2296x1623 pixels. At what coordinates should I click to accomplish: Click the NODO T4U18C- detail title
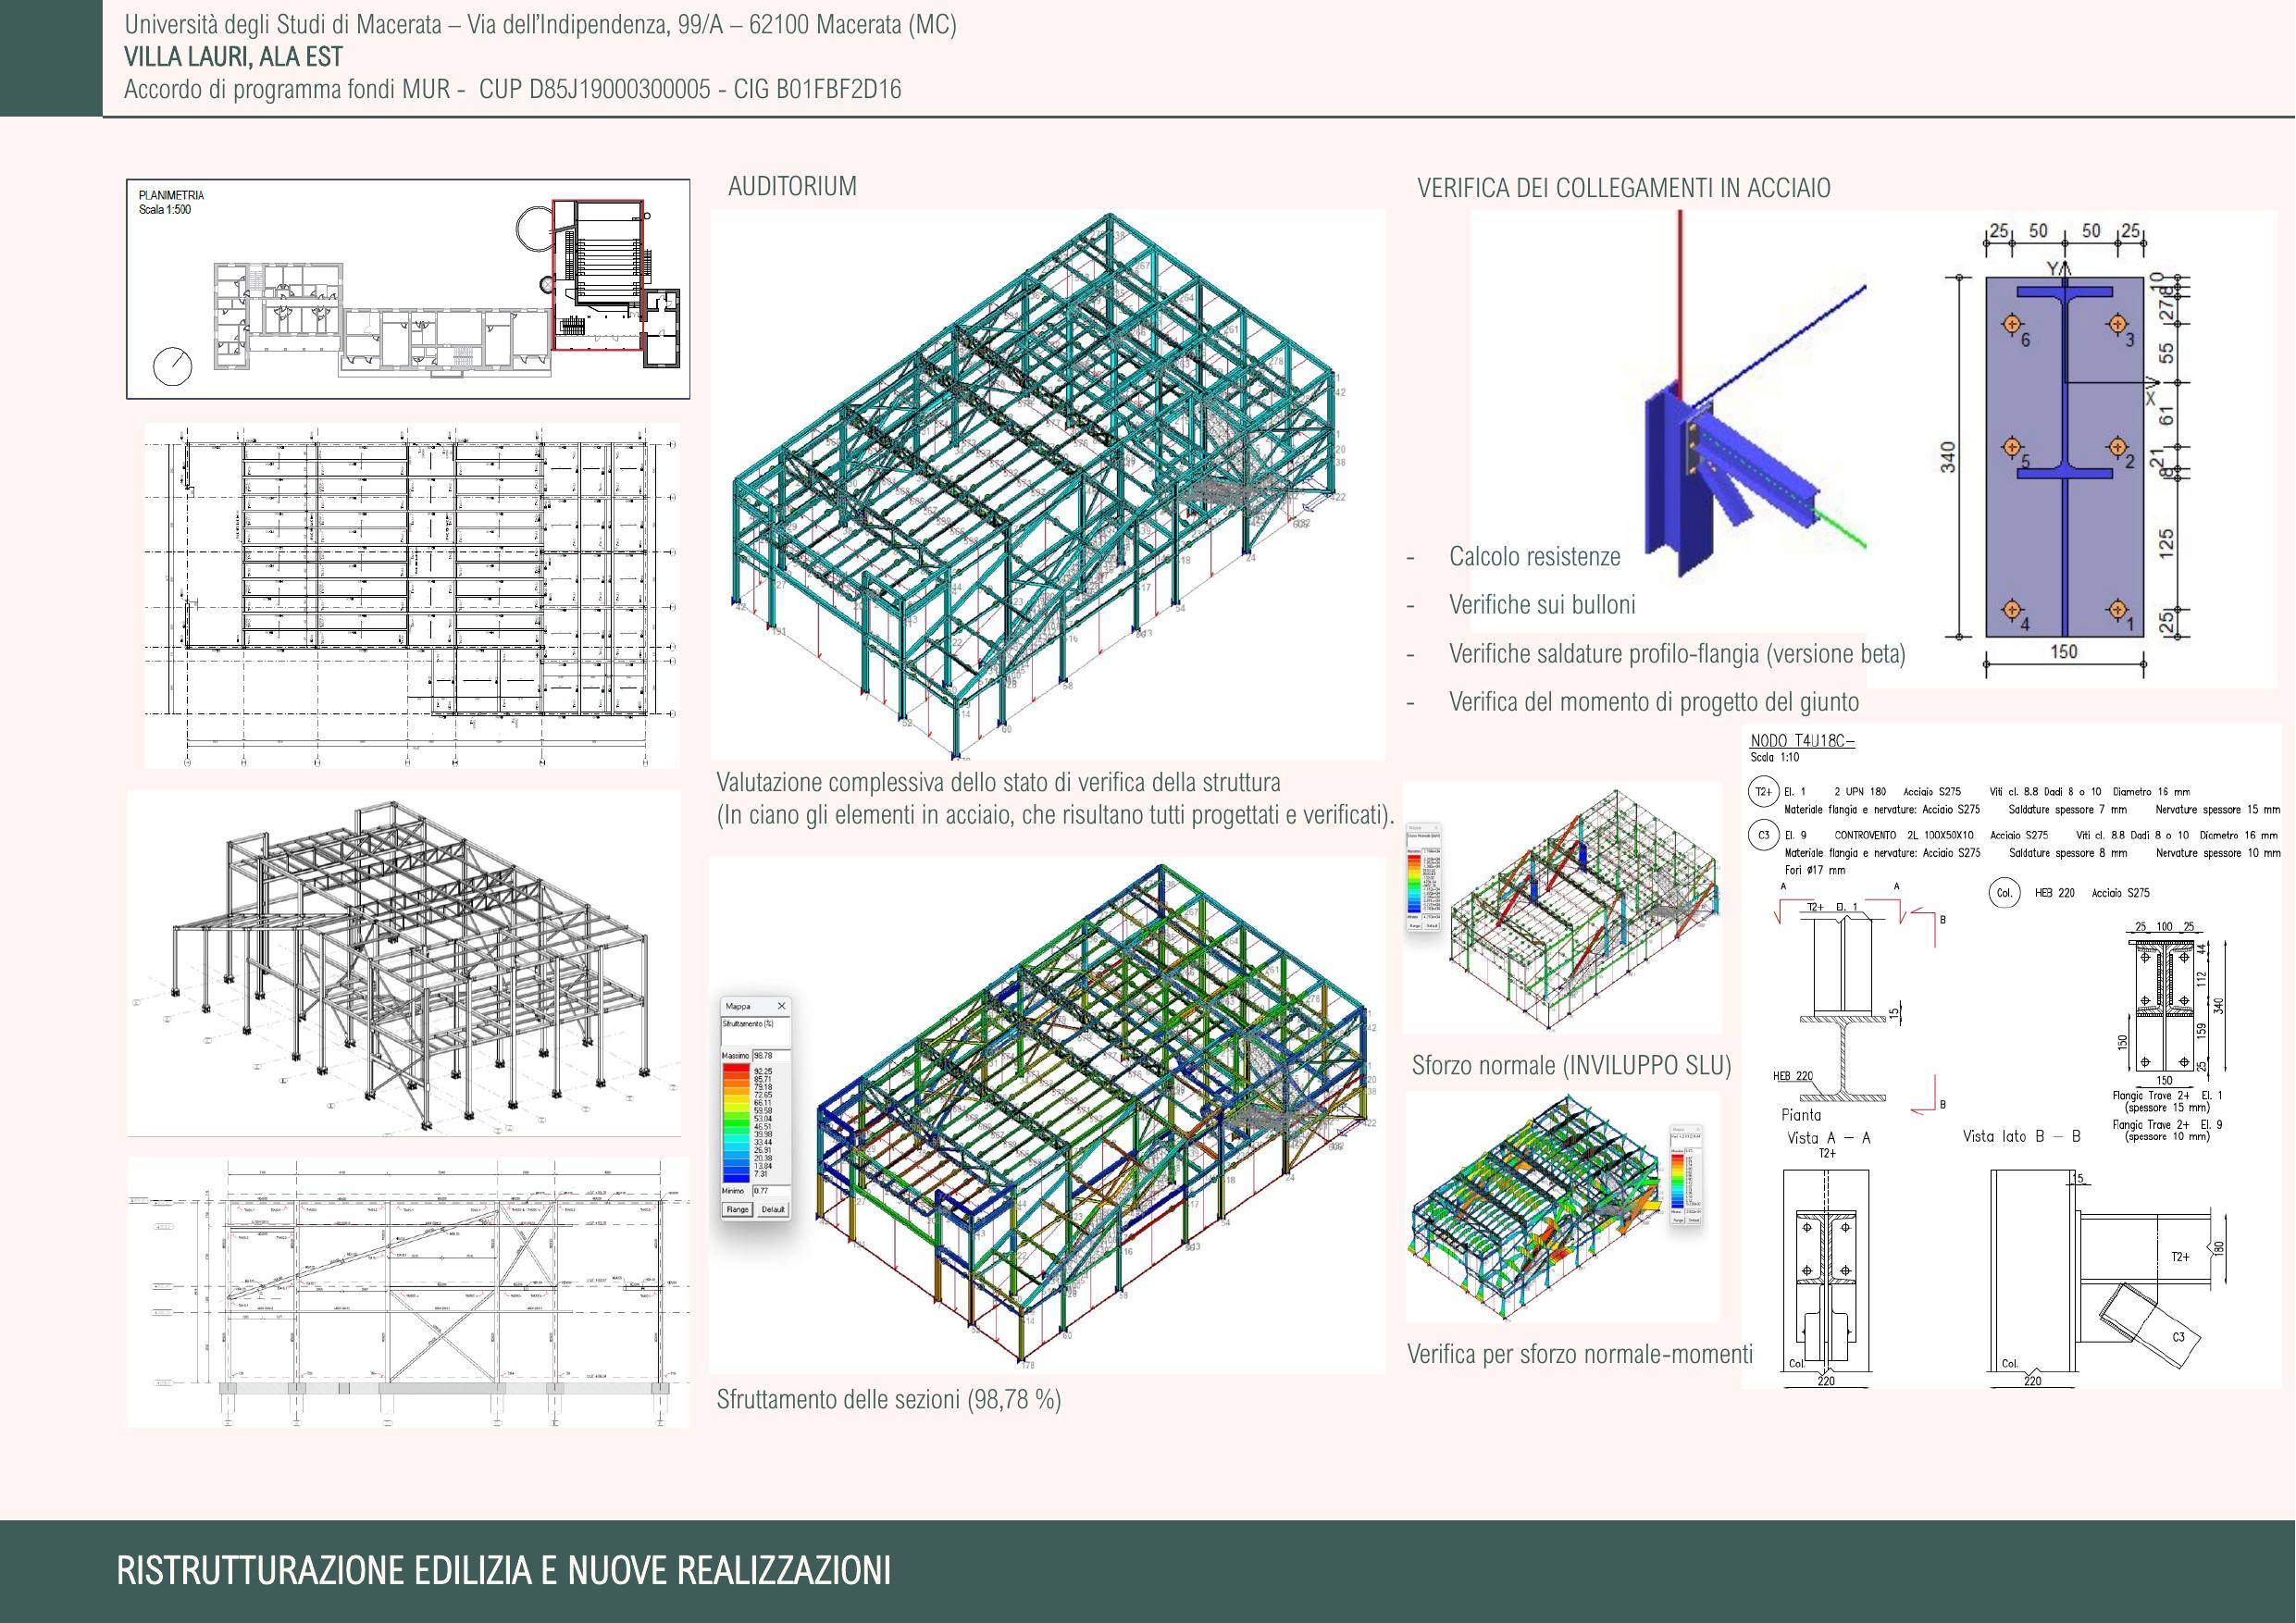pyautogui.click(x=1802, y=741)
